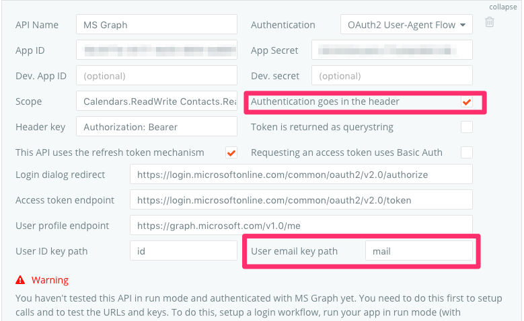The width and height of the screenshot is (524, 321).
Task: Click the 'User profile endpoint' label
Action: tap(62, 226)
